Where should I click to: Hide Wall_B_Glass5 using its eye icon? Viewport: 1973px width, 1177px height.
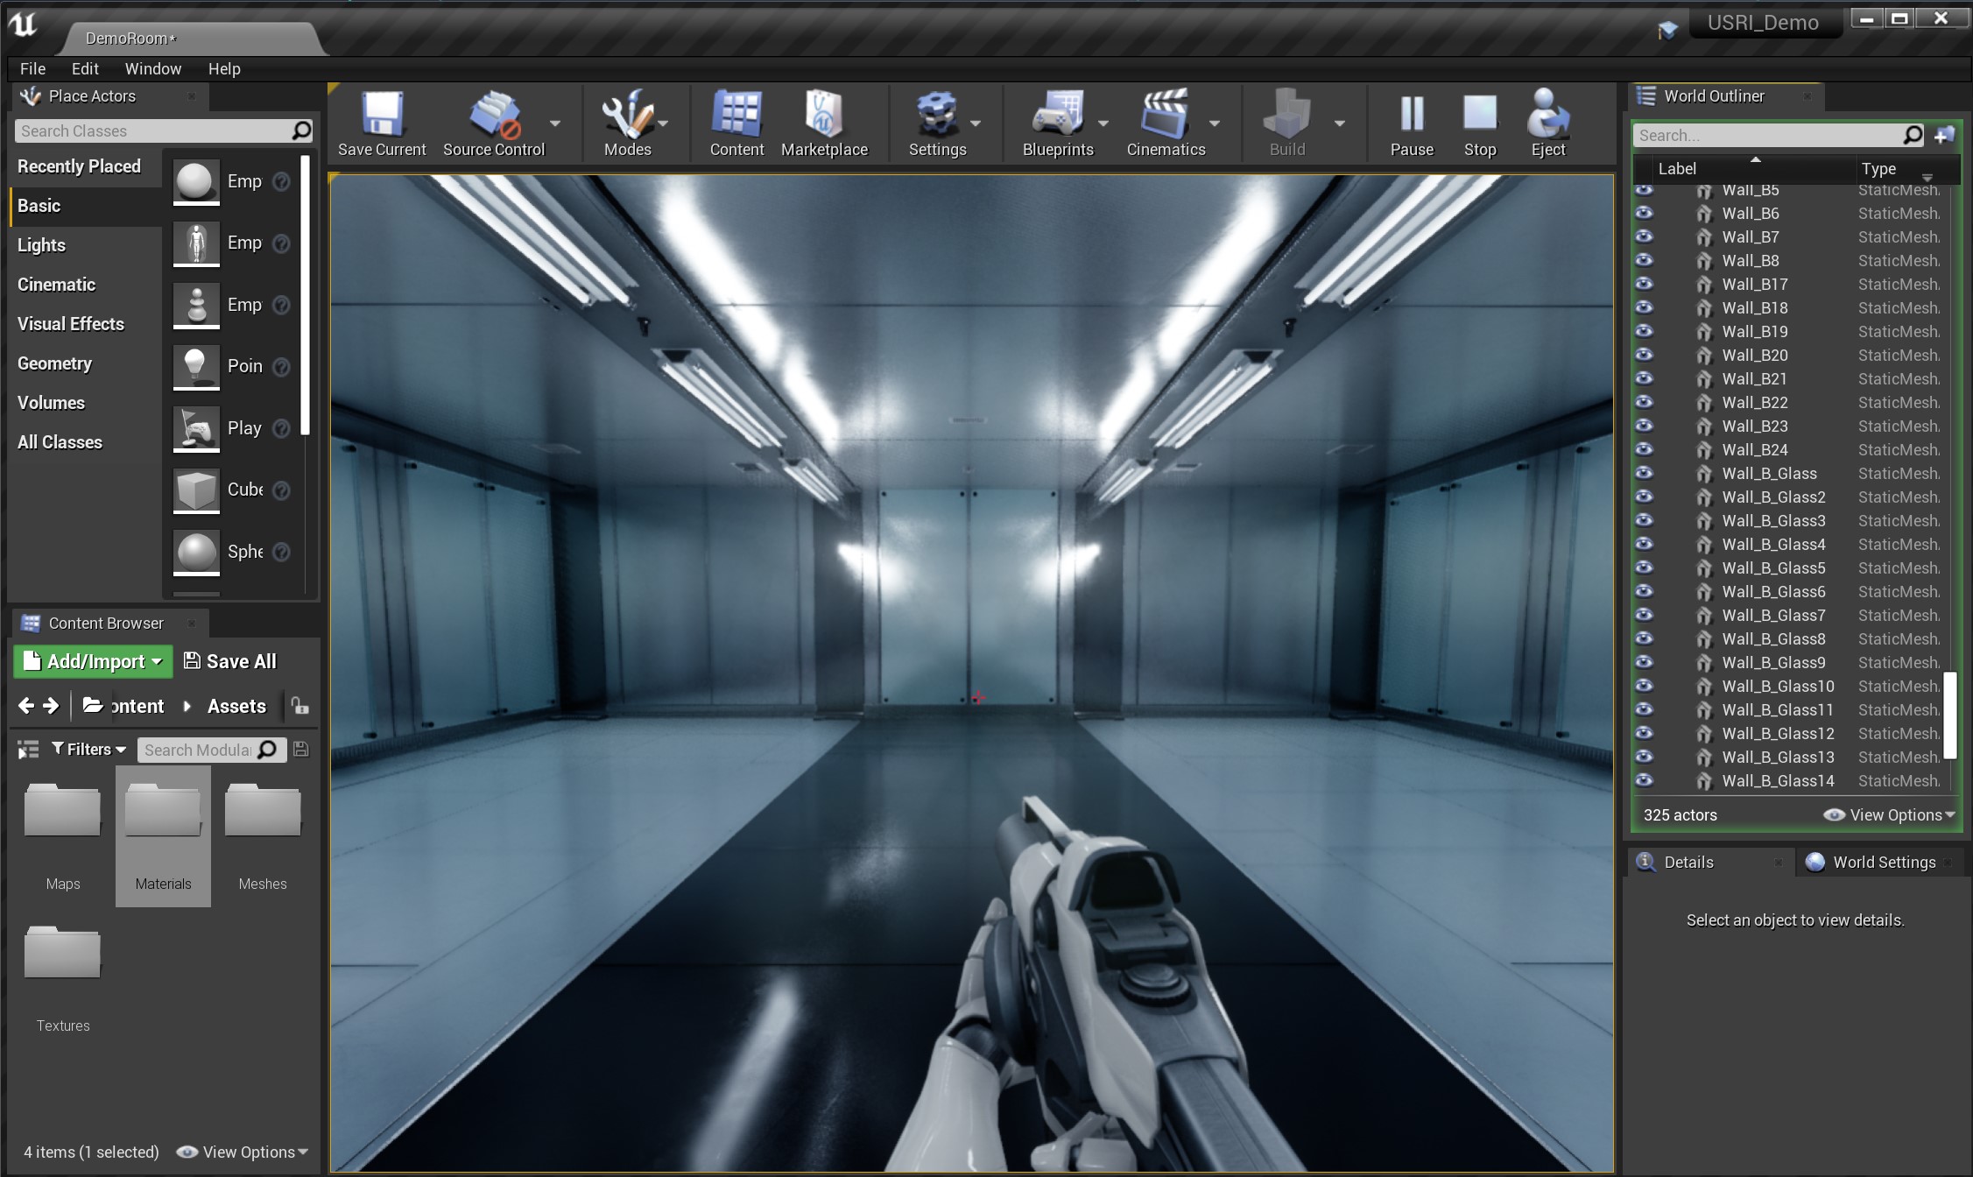pos(1645,567)
